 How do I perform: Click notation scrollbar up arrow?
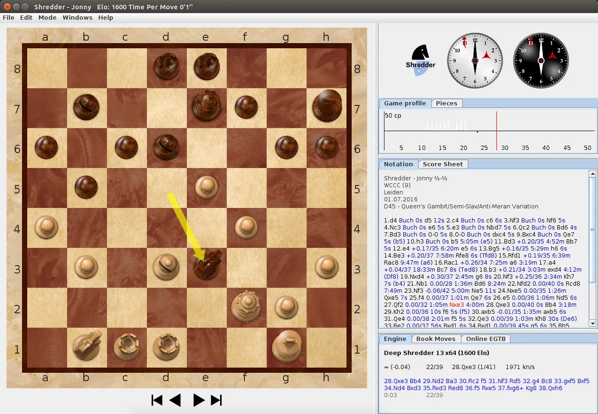[593, 174]
